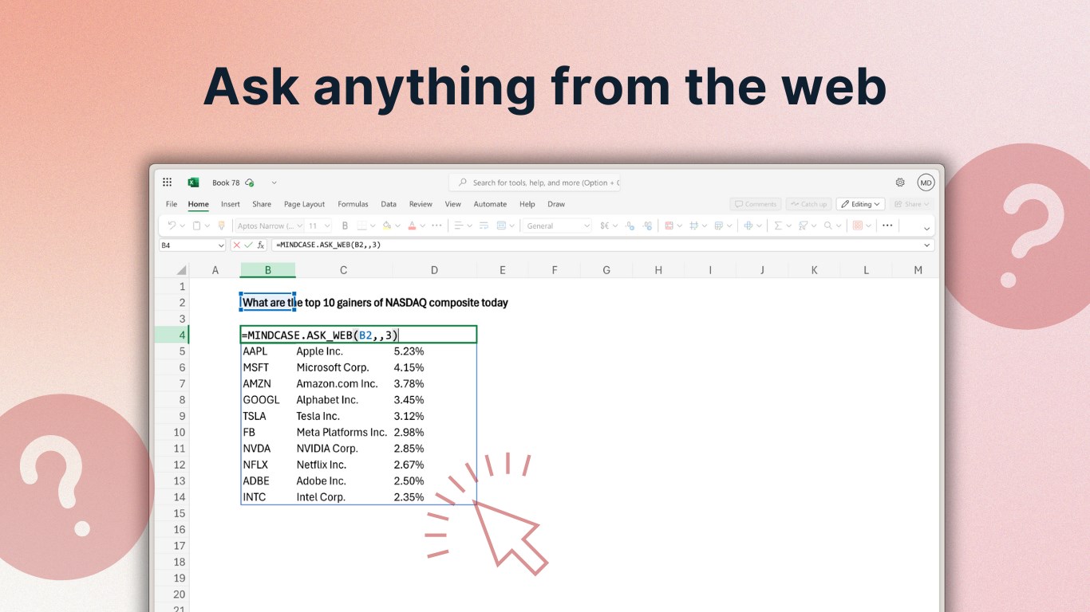Check the saved-to-cloud status icon
The height and width of the screenshot is (612, 1090).
pyautogui.click(x=250, y=182)
